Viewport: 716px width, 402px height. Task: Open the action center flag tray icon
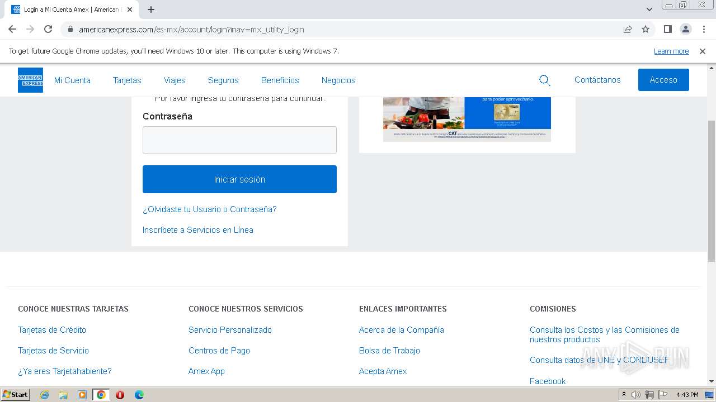(x=662, y=395)
